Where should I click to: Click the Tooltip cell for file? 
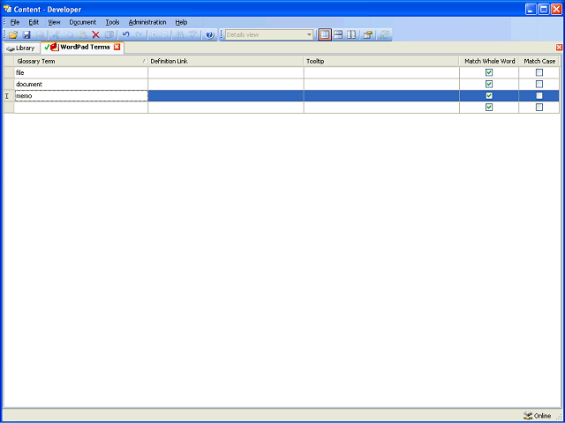(381, 72)
